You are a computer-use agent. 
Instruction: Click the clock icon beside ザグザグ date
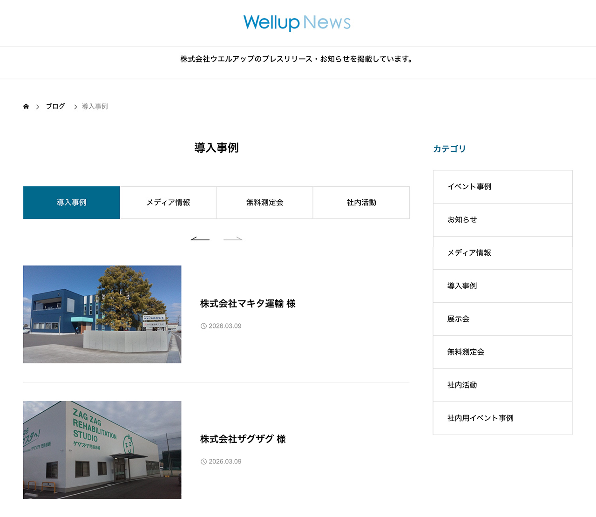point(203,462)
